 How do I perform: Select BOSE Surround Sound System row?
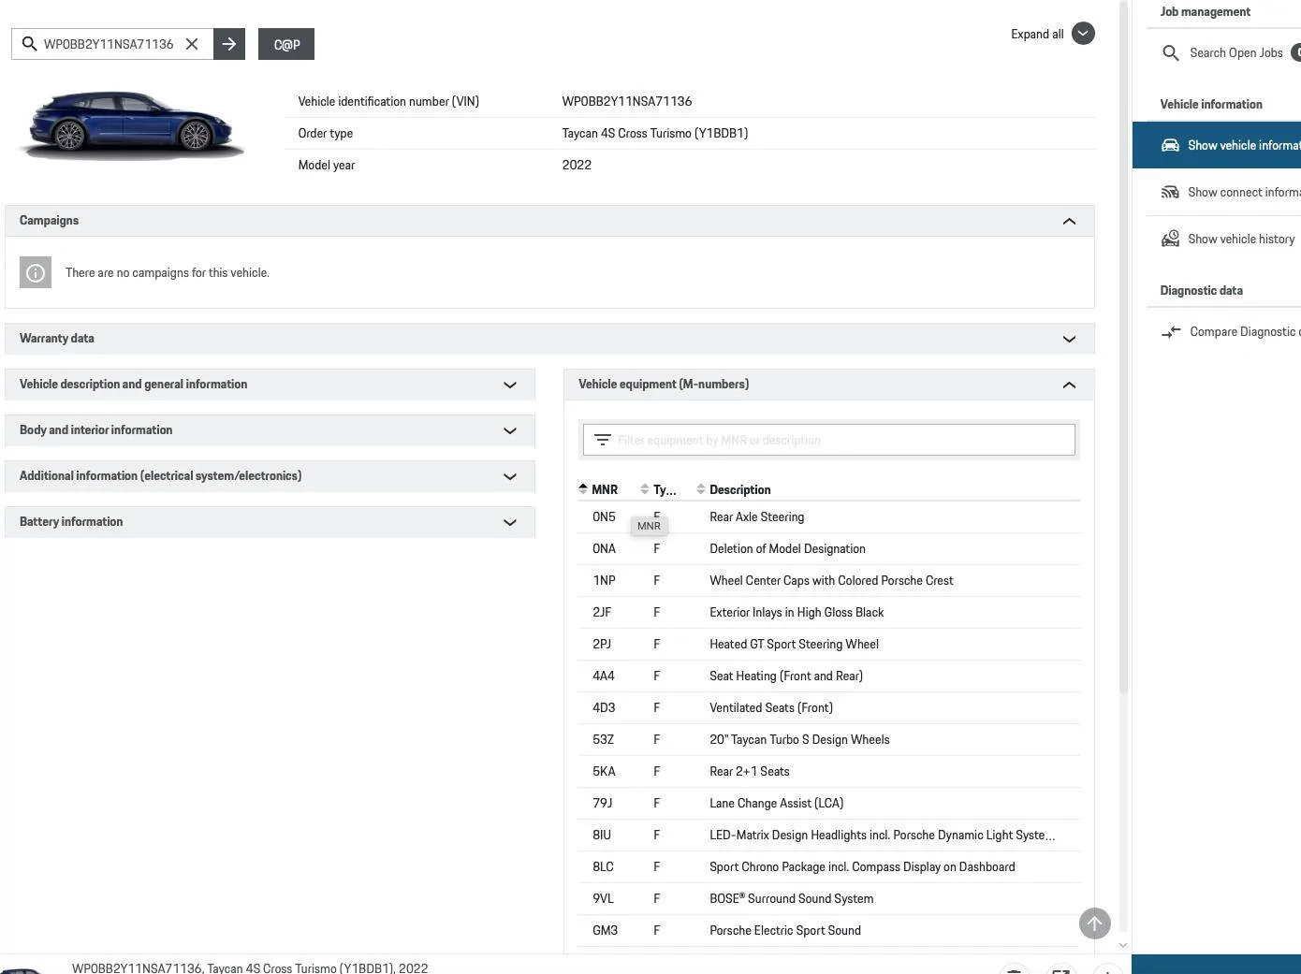coord(828,899)
